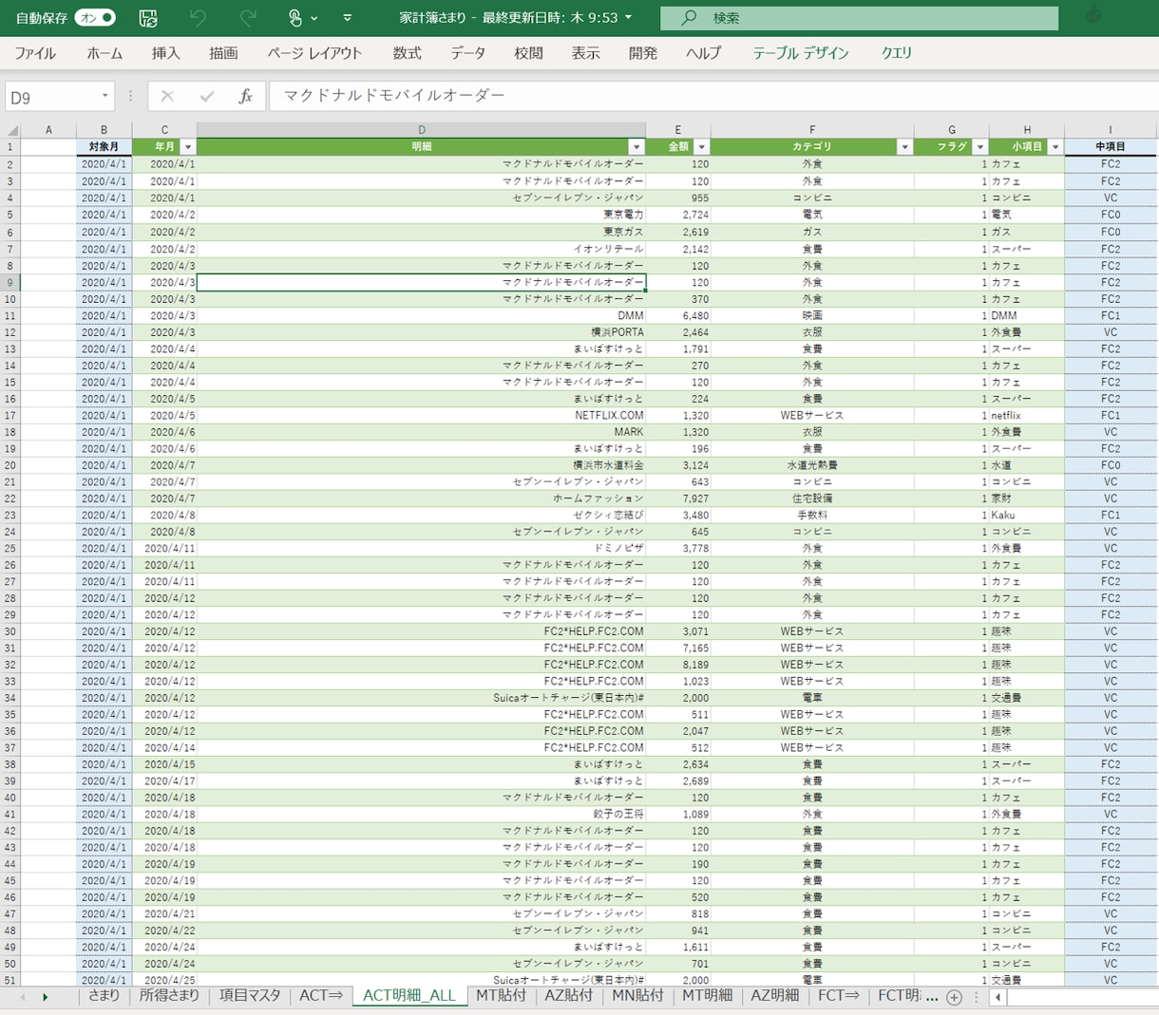Switch to the MT貼付 sheet tab
Screen dimensions: 1159x1015
tap(501, 996)
